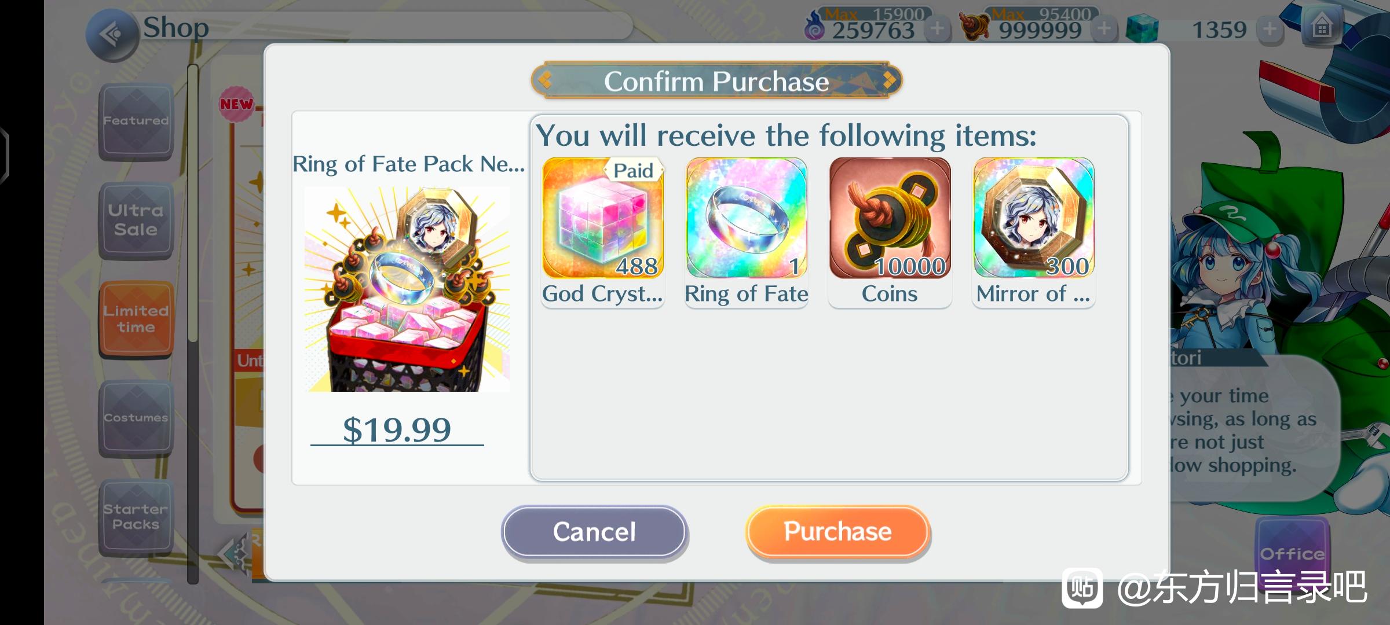Open the Ultra Sale shop tab
This screenshot has height=625, width=1390.
point(136,220)
